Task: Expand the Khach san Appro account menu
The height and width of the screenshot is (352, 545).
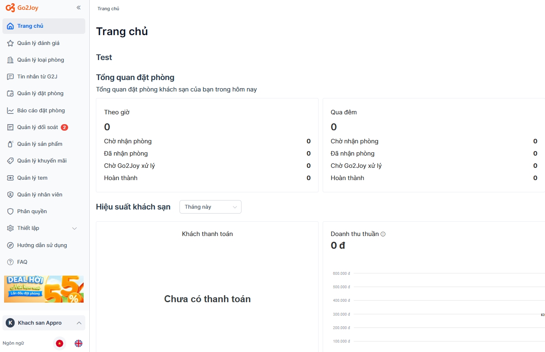Action: 44,323
